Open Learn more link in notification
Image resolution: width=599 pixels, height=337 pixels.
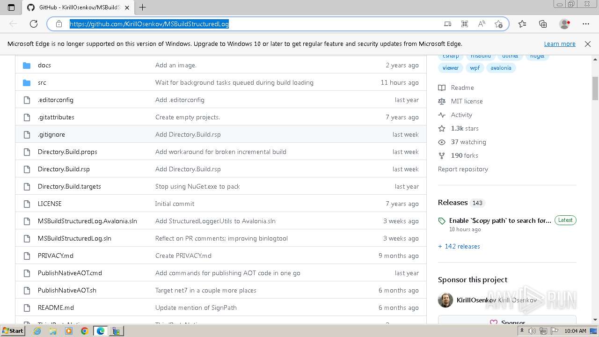tap(560, 44)
